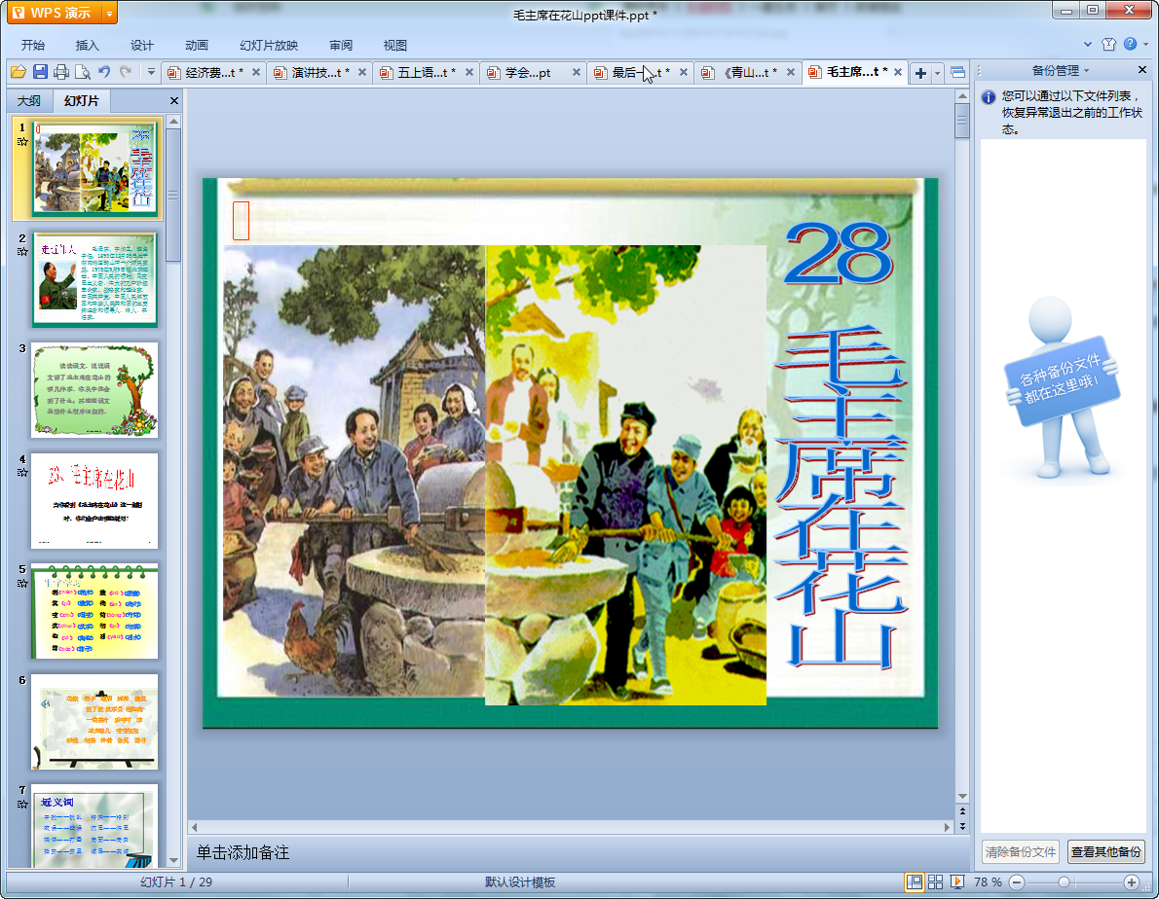The height and width of the screenshot is (899, 1159).
Task: Click the 默认设计模板 status bar text
Action: coord(520,882)
